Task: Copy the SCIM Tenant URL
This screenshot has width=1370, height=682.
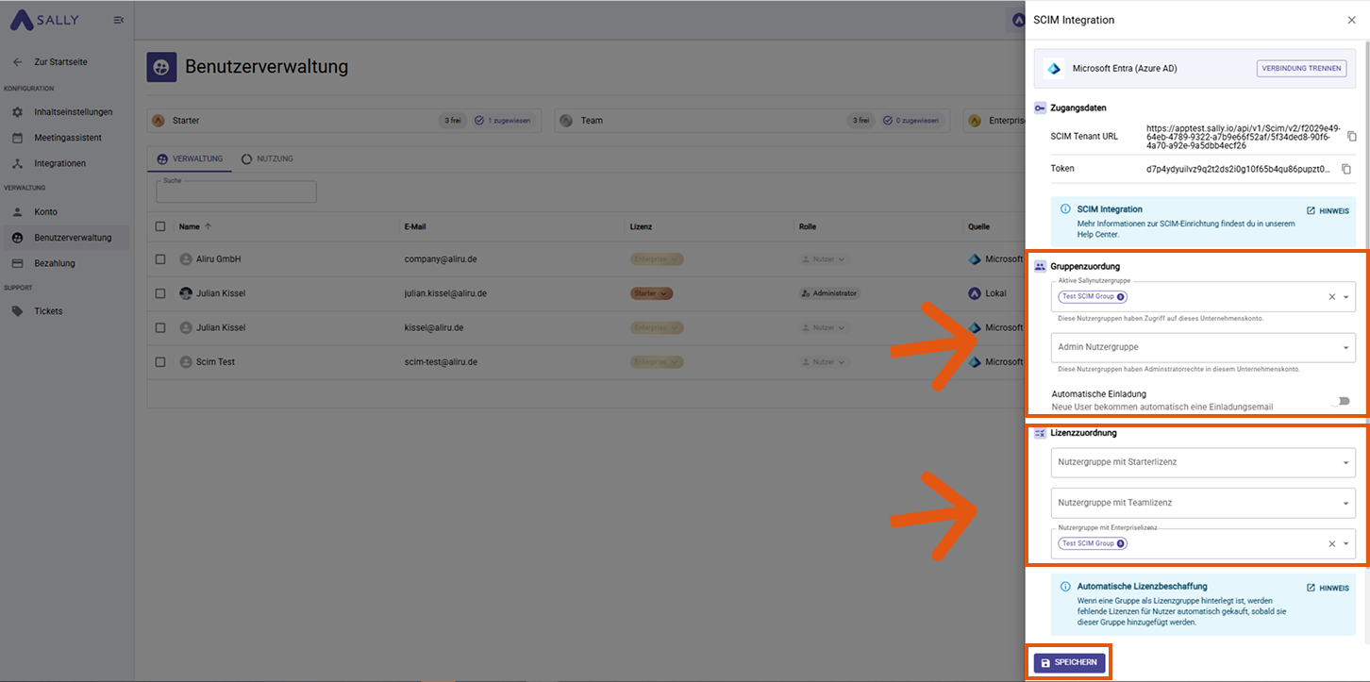Action: click(1351, 137)
